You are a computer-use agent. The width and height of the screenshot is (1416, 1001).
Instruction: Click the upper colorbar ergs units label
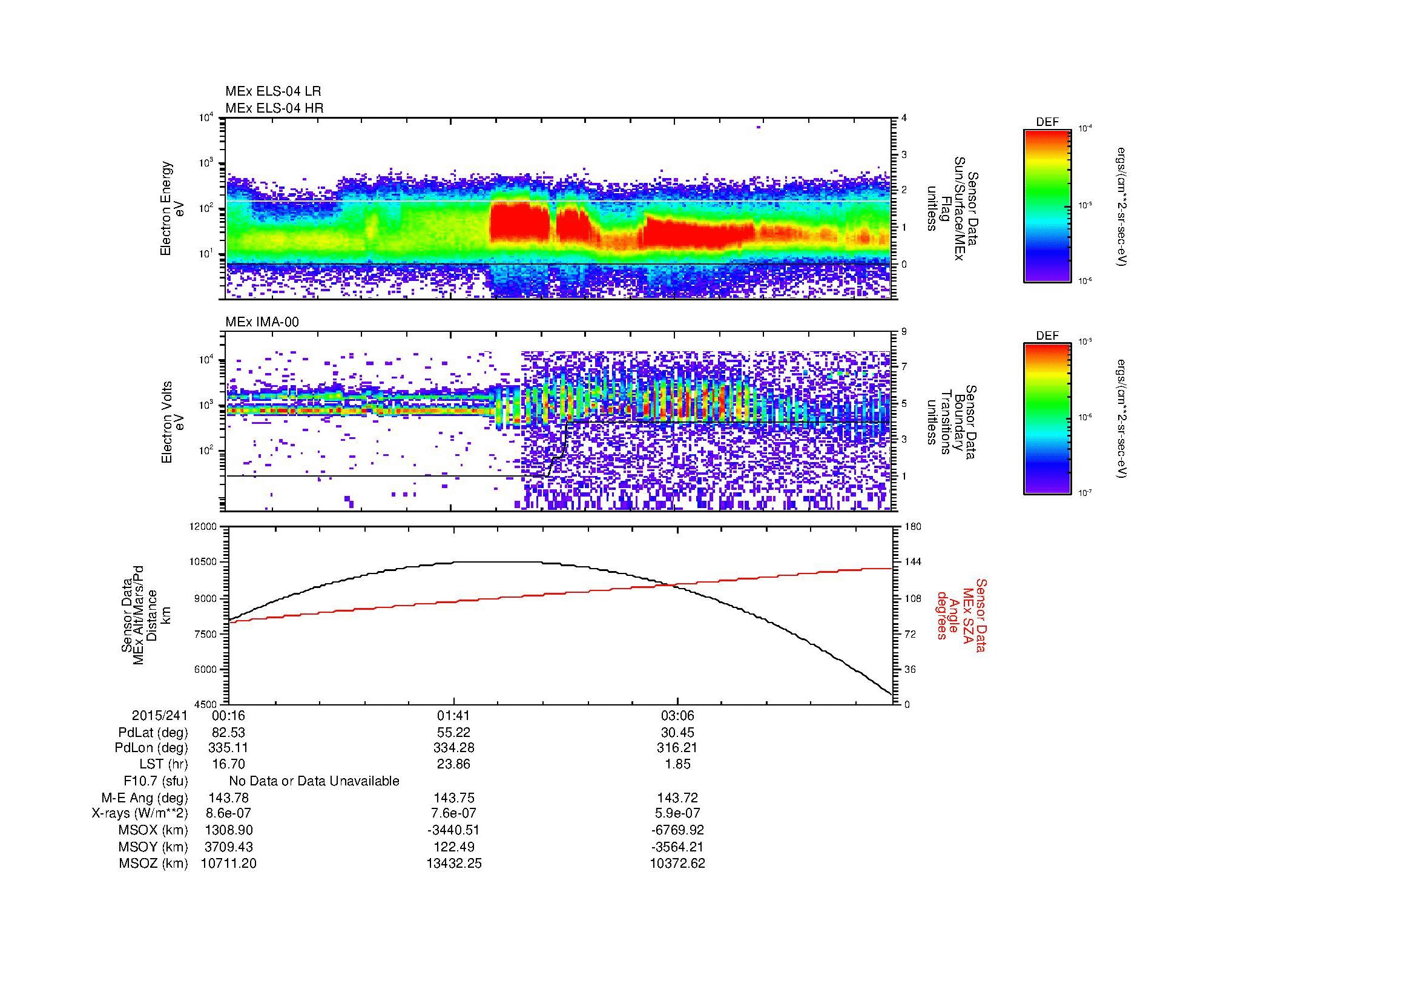(x=1122, y=206)
